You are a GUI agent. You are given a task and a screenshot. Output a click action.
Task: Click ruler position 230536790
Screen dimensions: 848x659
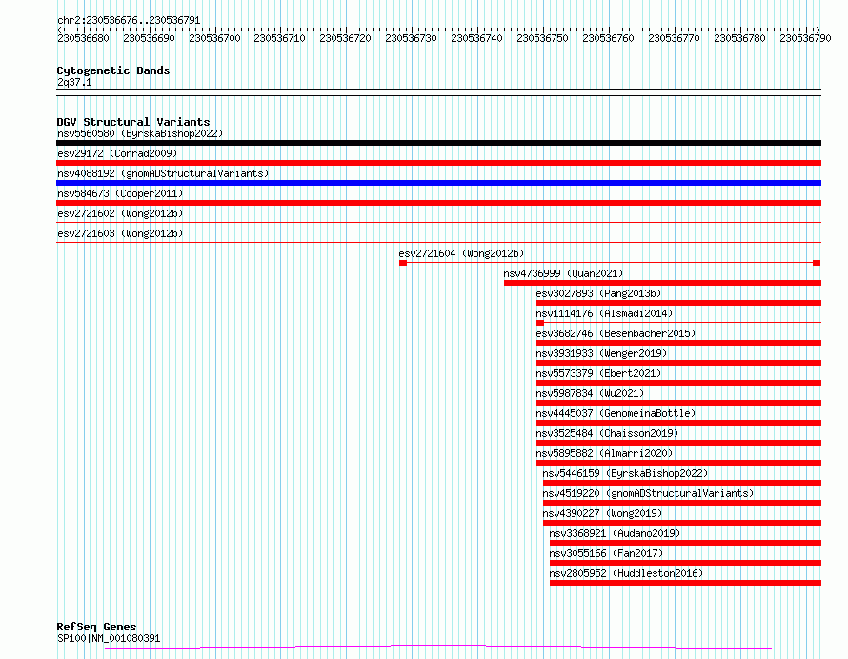[805, 38]
